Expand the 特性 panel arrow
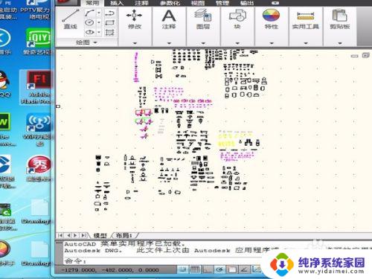The width and height of the screenshot is (372, 279). point(272,43)
